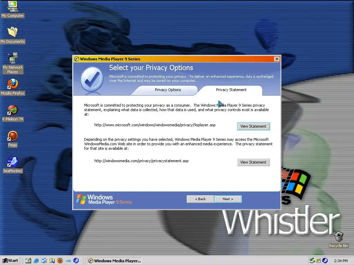Switch to the Privacy Options tab
The width and height of the screenshot is (354, 265).
click(168, 90)
